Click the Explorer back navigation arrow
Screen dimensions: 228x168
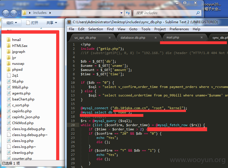[x=6, y=13]
